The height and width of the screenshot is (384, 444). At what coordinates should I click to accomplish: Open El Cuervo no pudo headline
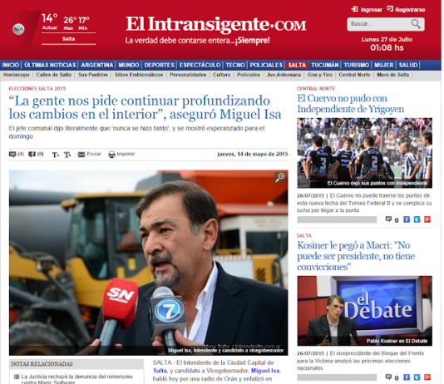[351, 104]
